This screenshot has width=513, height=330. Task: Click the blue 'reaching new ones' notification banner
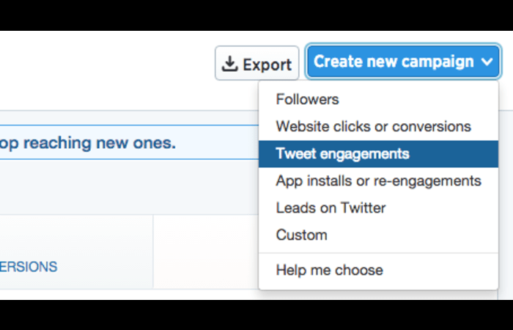(x=129, y=142)
